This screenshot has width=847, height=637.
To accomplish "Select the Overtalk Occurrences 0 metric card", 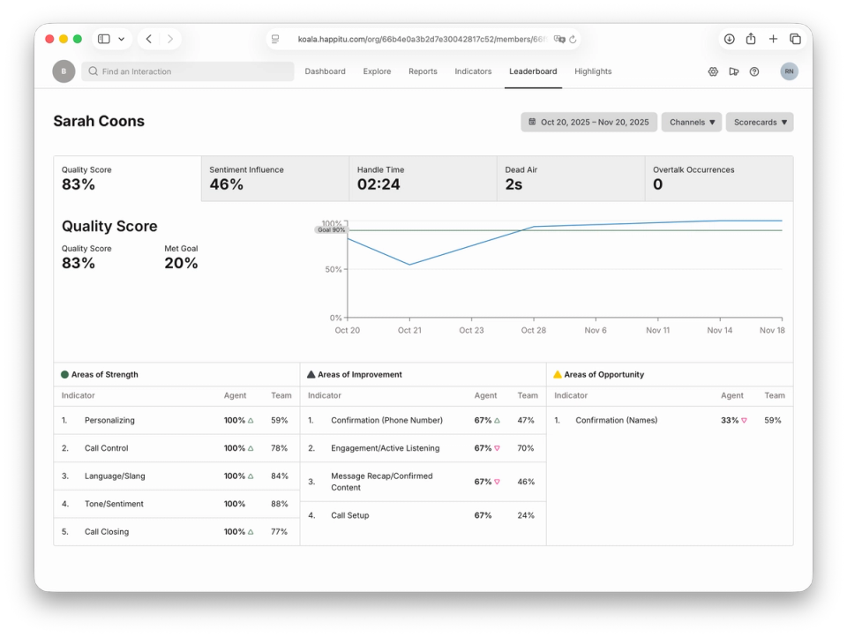I will click(719, 179).
